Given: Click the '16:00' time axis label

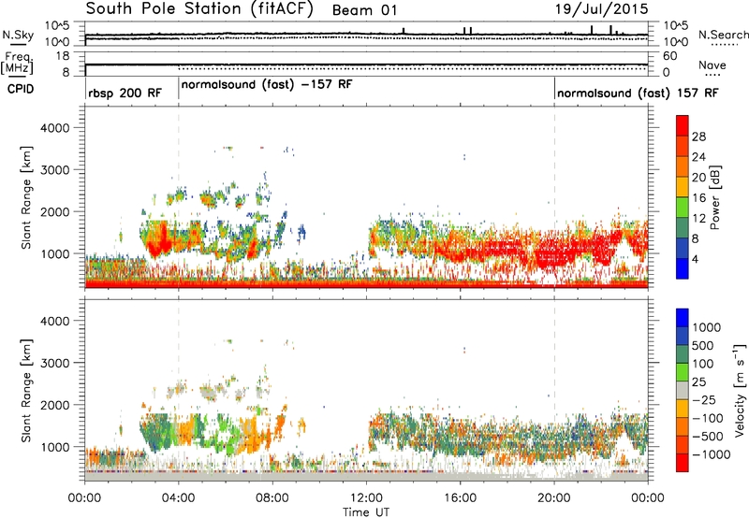Looking at the screenshot, I should point(460,498).
